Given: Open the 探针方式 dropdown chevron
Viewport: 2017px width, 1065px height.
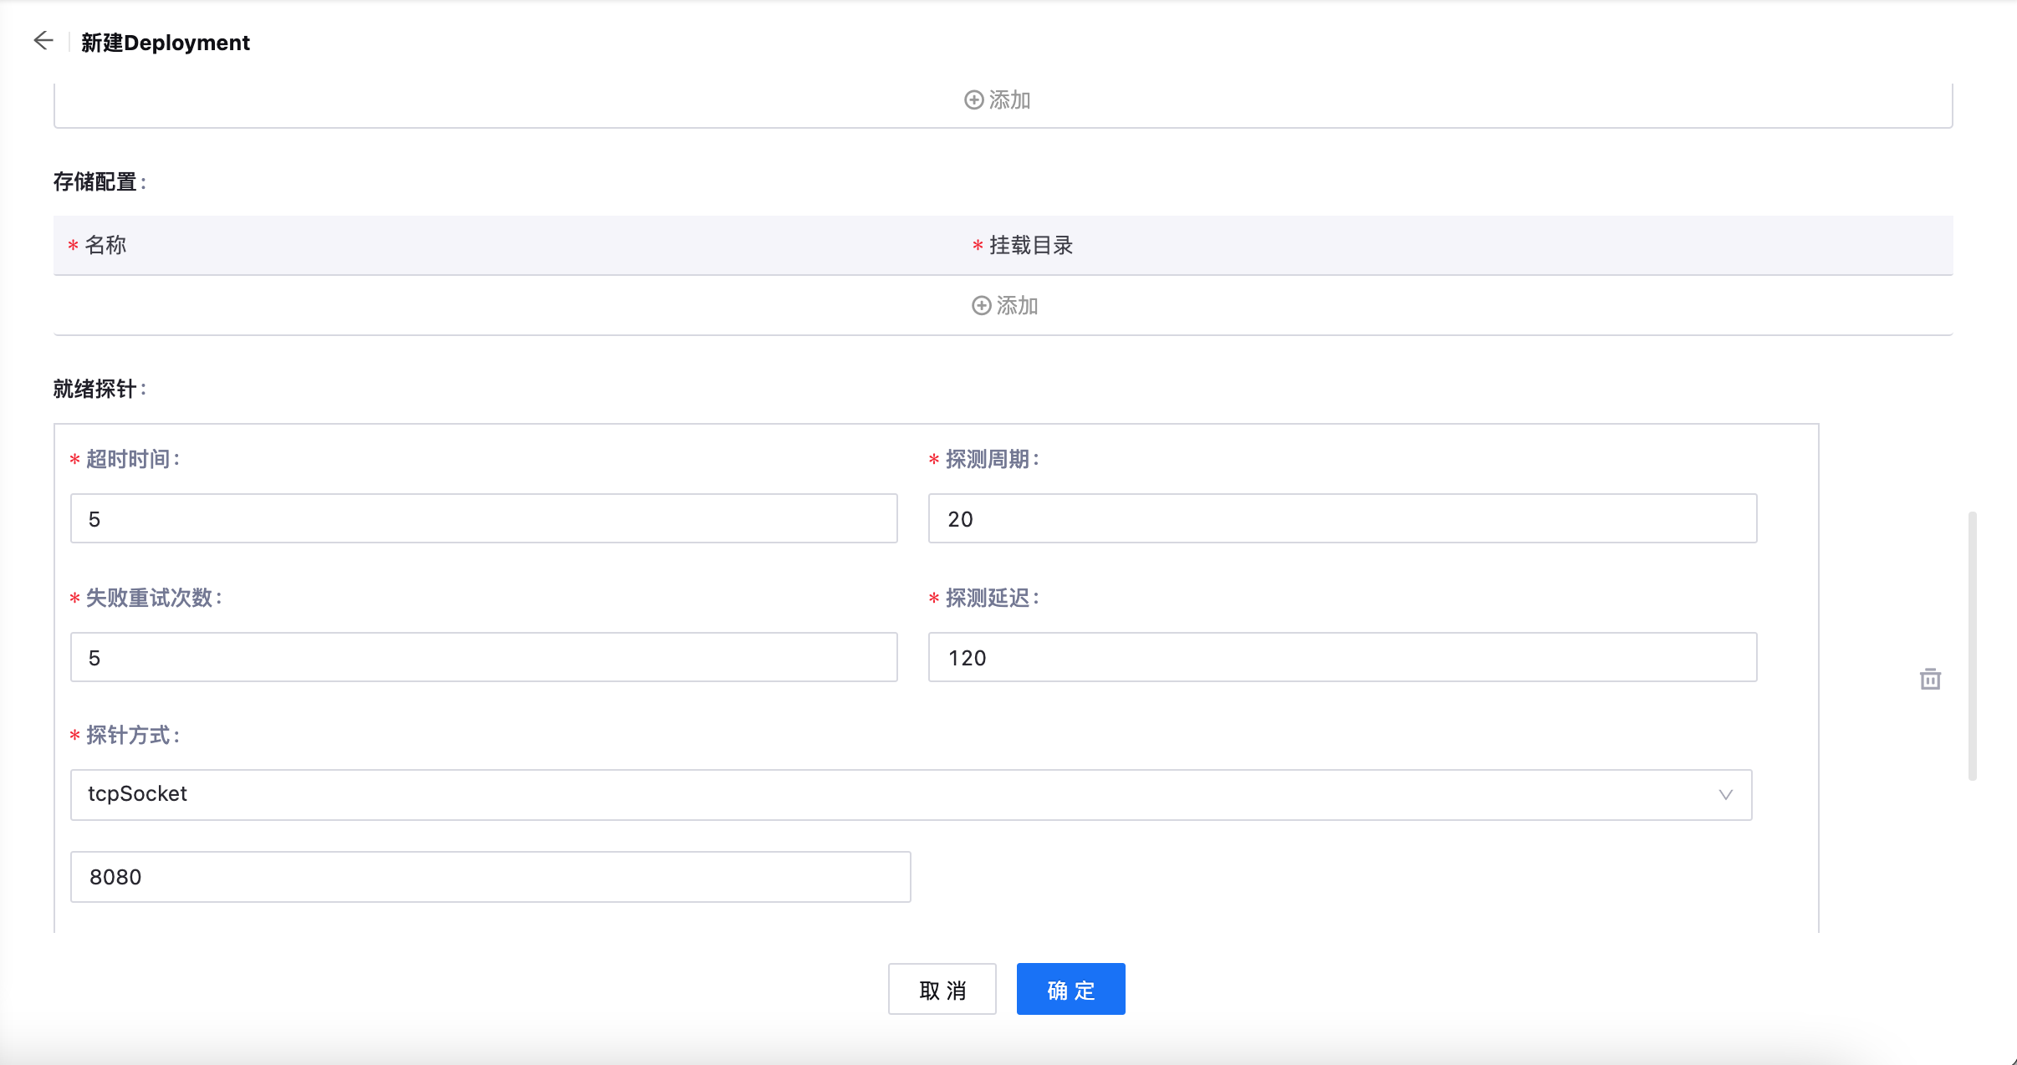Looking at the screenshot, I should click(1725, 794).
